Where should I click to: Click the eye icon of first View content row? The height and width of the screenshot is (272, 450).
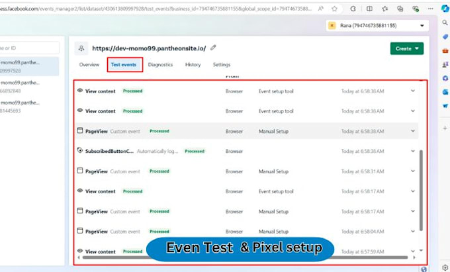[x=80, y=91]
